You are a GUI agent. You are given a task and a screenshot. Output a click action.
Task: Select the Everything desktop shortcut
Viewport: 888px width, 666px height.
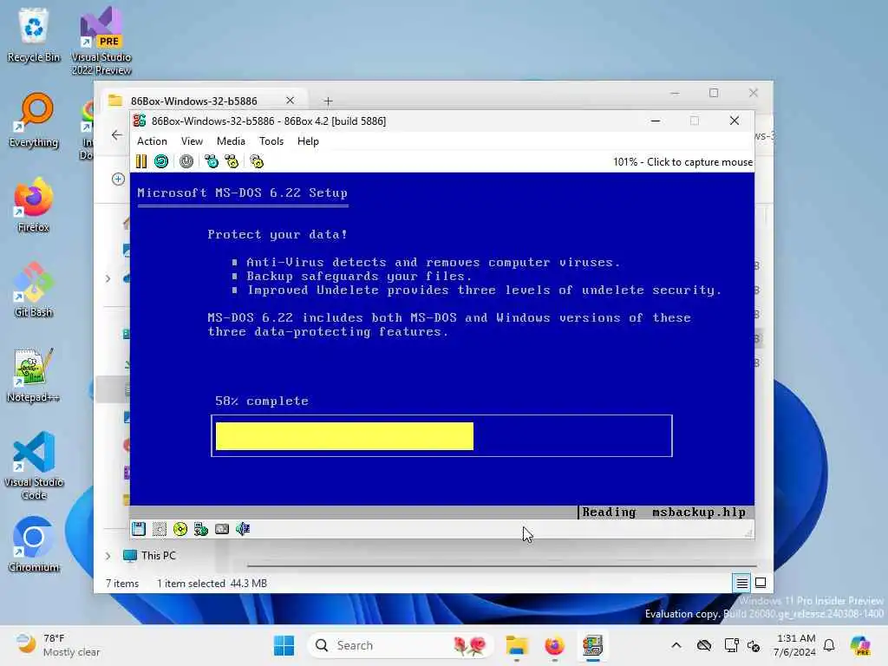34,121
